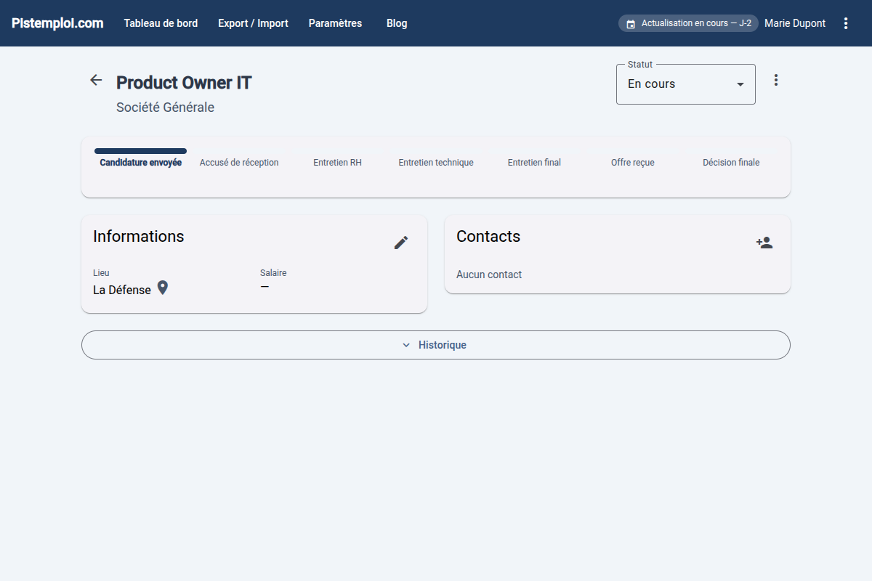This screenshot has height=581, width=872.
Task: Jump to the Offre reçue step
Action: (x=632, y=163)
